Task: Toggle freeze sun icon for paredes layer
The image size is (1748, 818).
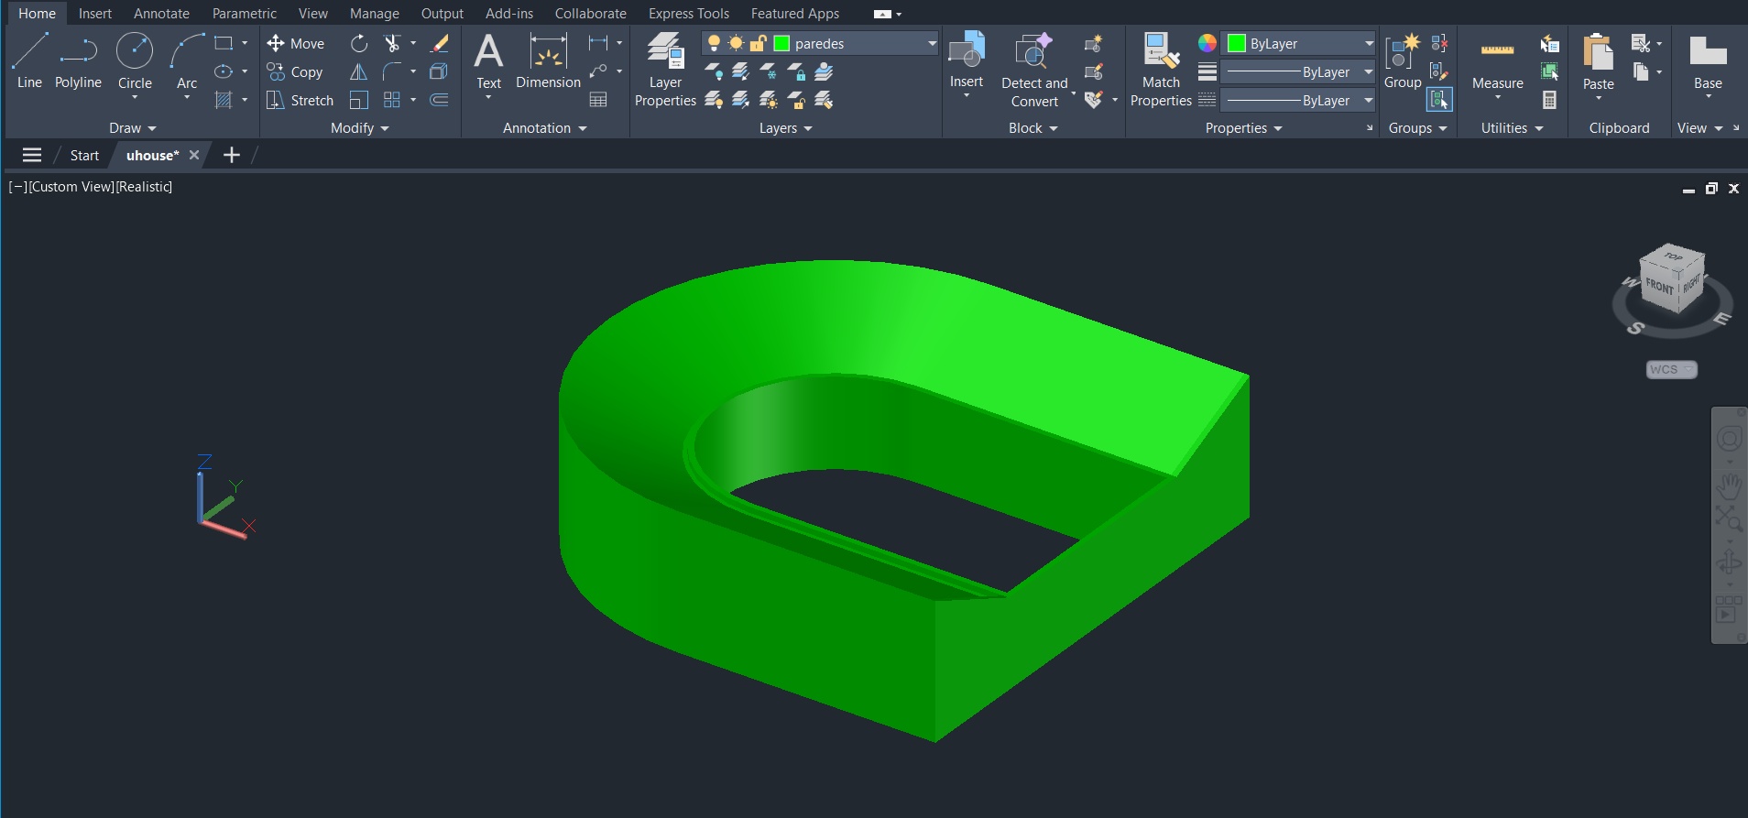Action: tap(736, 43)
